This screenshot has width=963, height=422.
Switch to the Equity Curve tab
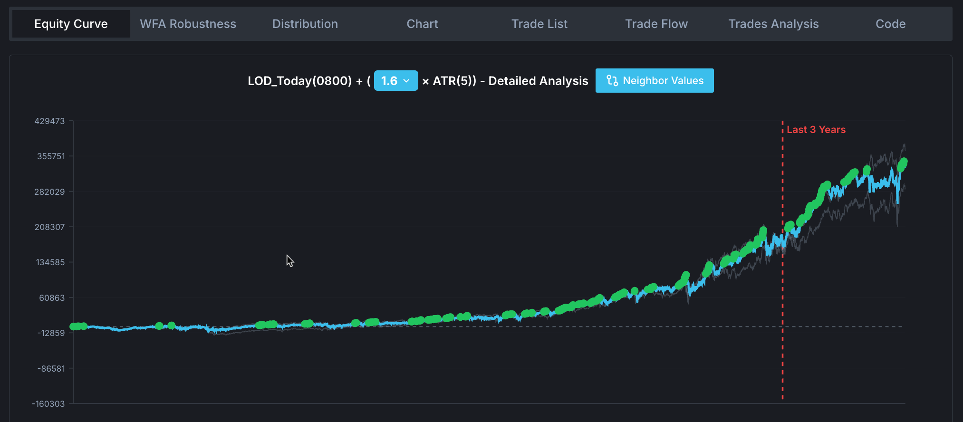(71, 24)
